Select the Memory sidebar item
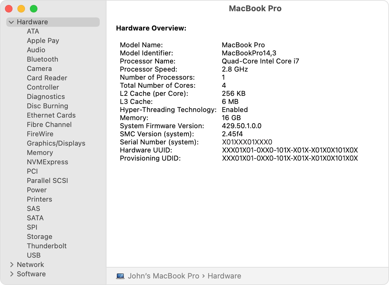 click(40, 153)
